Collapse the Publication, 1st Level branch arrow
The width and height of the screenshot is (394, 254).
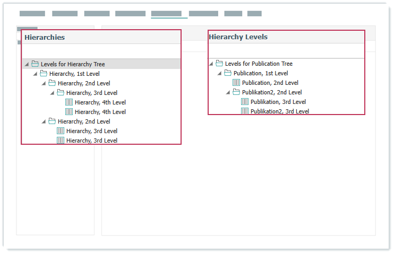pos(219,74)
